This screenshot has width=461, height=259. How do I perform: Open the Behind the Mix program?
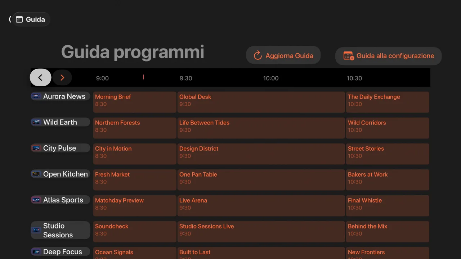pyautogui.click(x=388, y=232)
